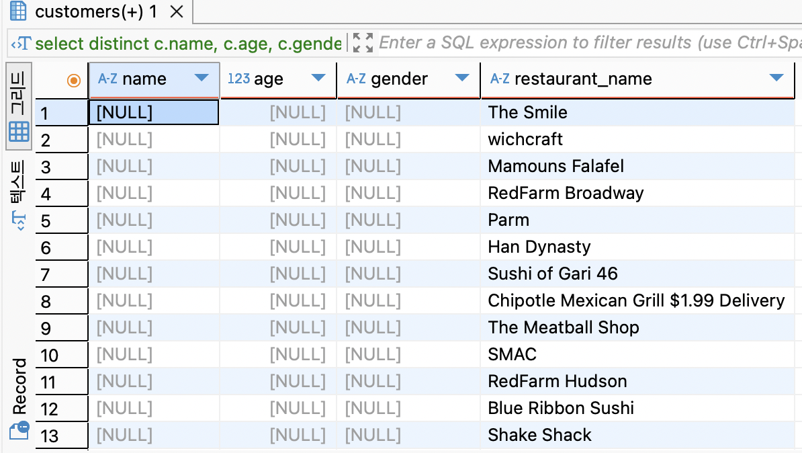Click the grid icon in the side tab
The image size is (802, 453).
click(x=19, y=132)
